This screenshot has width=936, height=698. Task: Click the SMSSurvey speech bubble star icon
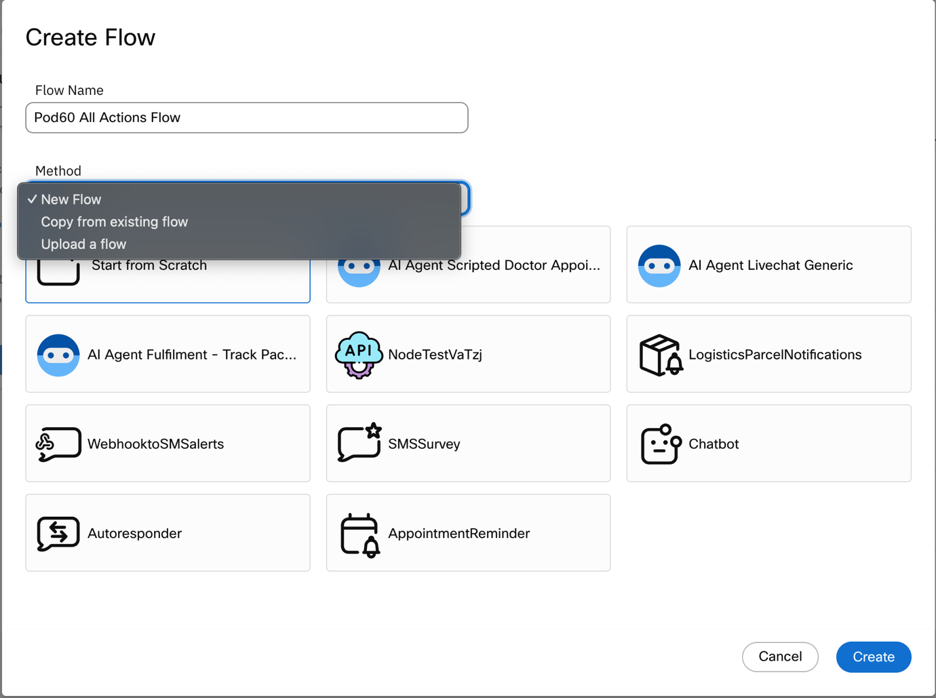pyautogui.click(x=359, y=443)
